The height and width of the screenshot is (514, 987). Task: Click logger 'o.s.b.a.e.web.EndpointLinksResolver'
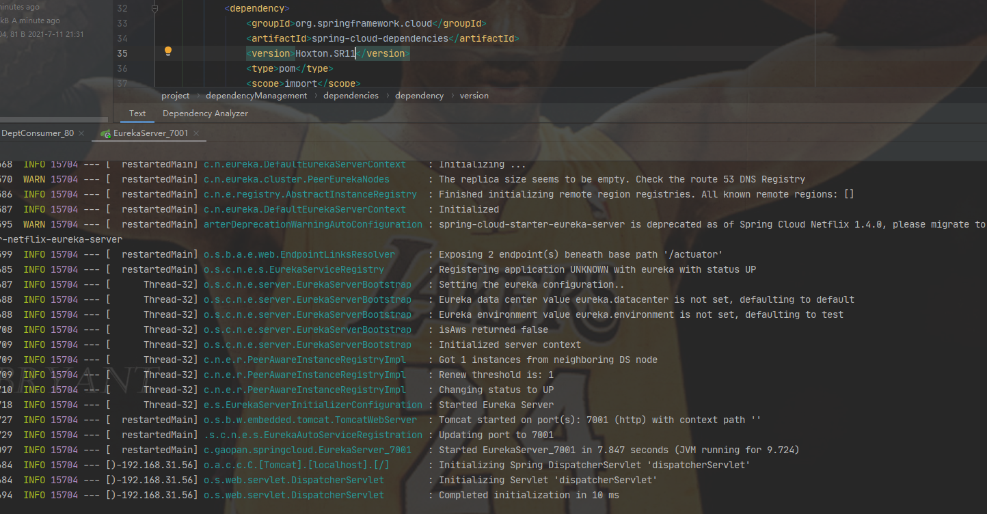299,254
